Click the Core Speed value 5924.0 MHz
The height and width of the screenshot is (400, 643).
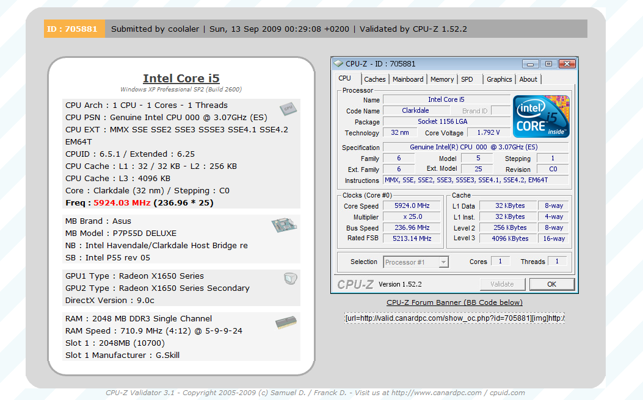[412, 206]
